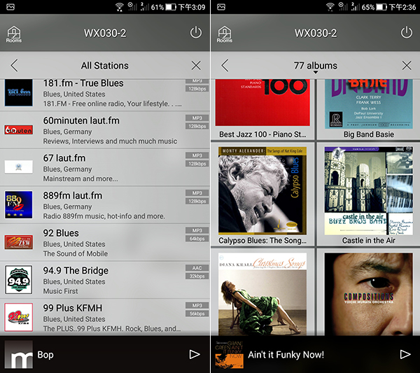This screenshot has width=420, height=373.
Task: Tap Wi-Fi icon in left status bar
Action: (x=119, y=7)
